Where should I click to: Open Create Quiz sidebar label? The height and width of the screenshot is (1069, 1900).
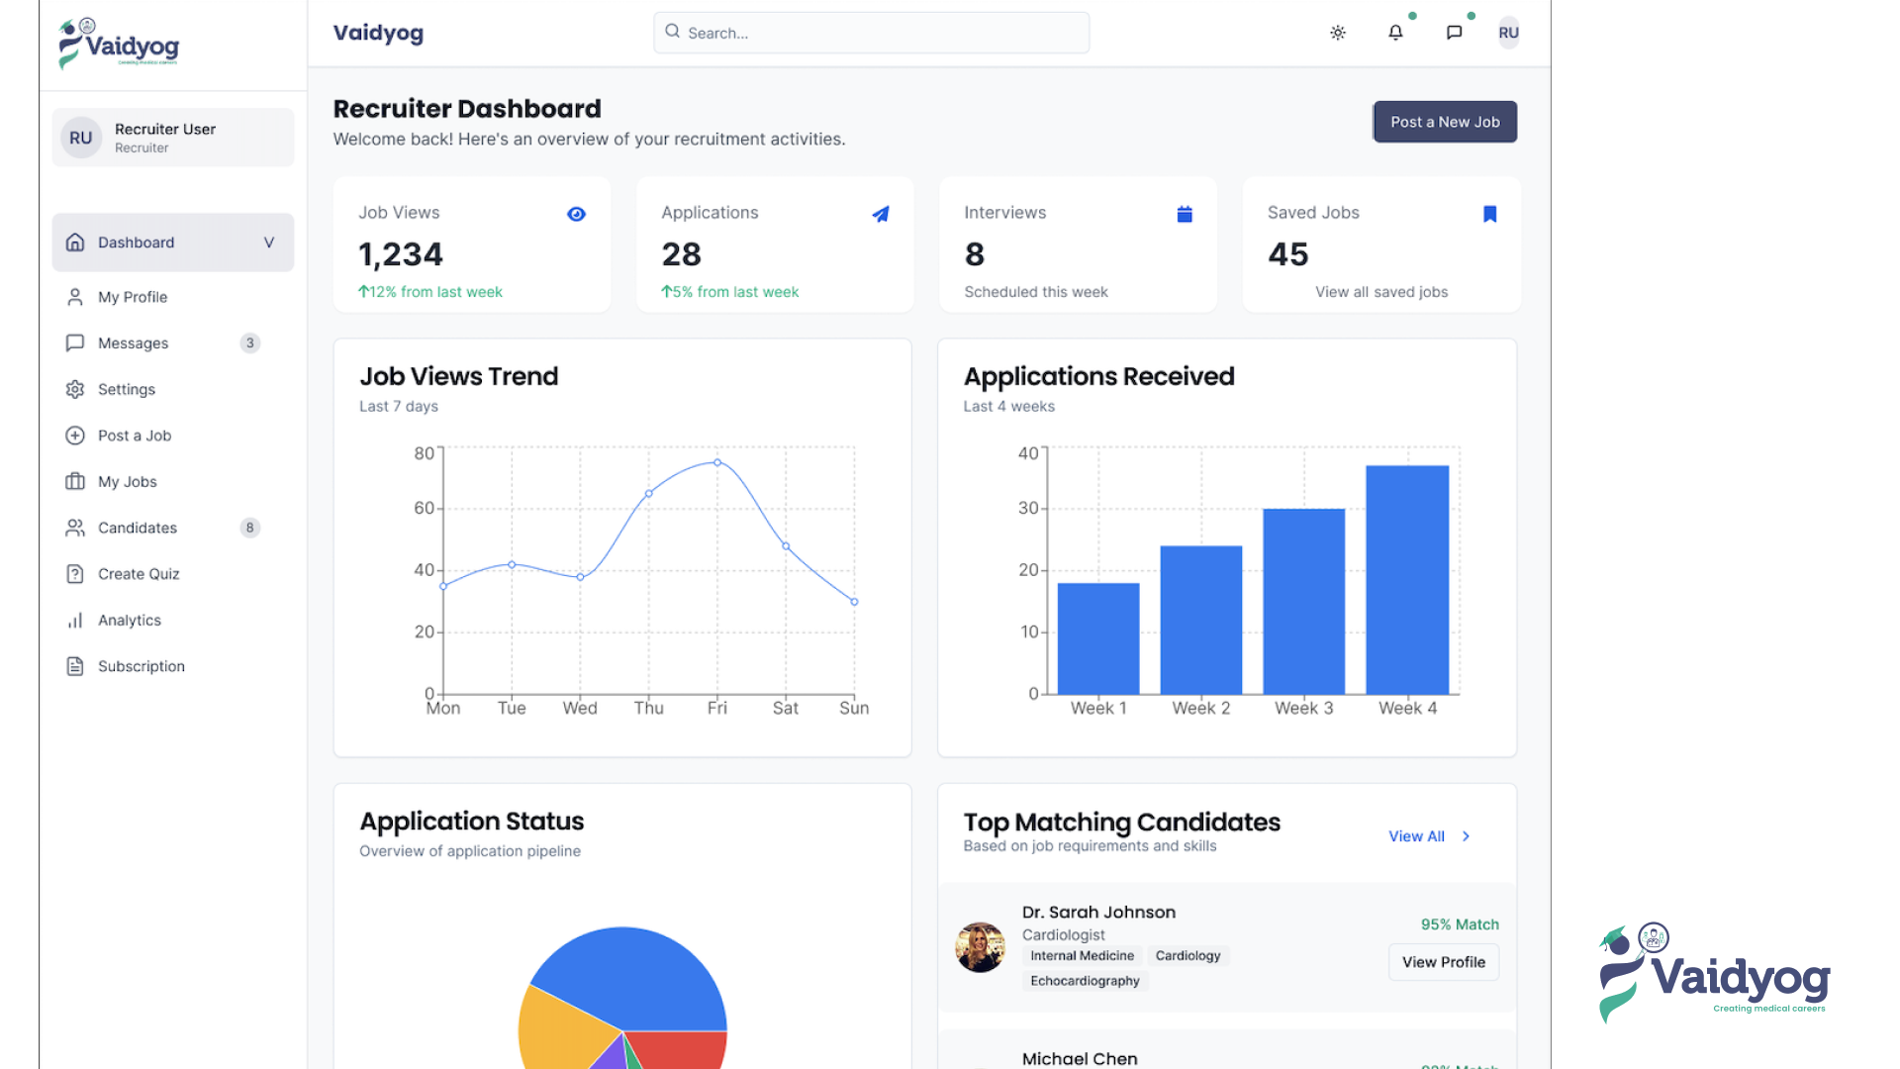(139, 574)
